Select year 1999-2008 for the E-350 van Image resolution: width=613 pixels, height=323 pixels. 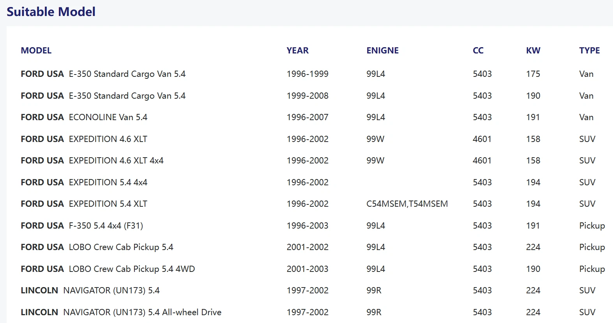[x=307, y=96]
